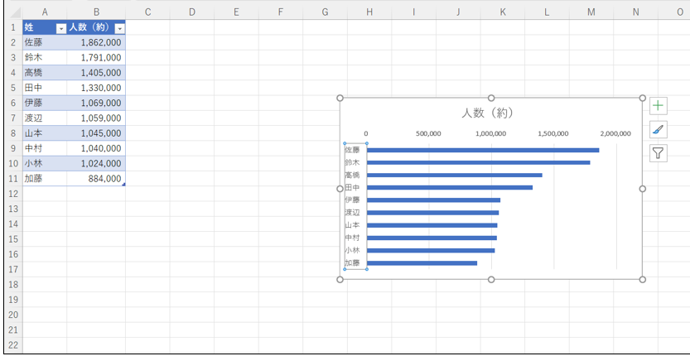Select column G header

coord(326,12)
